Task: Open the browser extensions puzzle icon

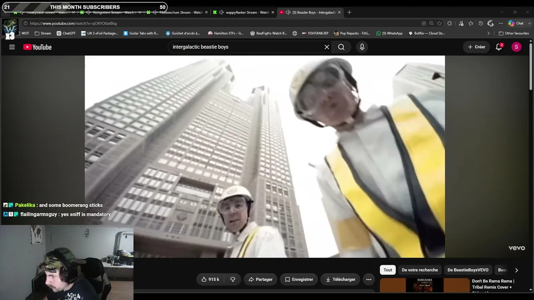Action: pos(449,23)
